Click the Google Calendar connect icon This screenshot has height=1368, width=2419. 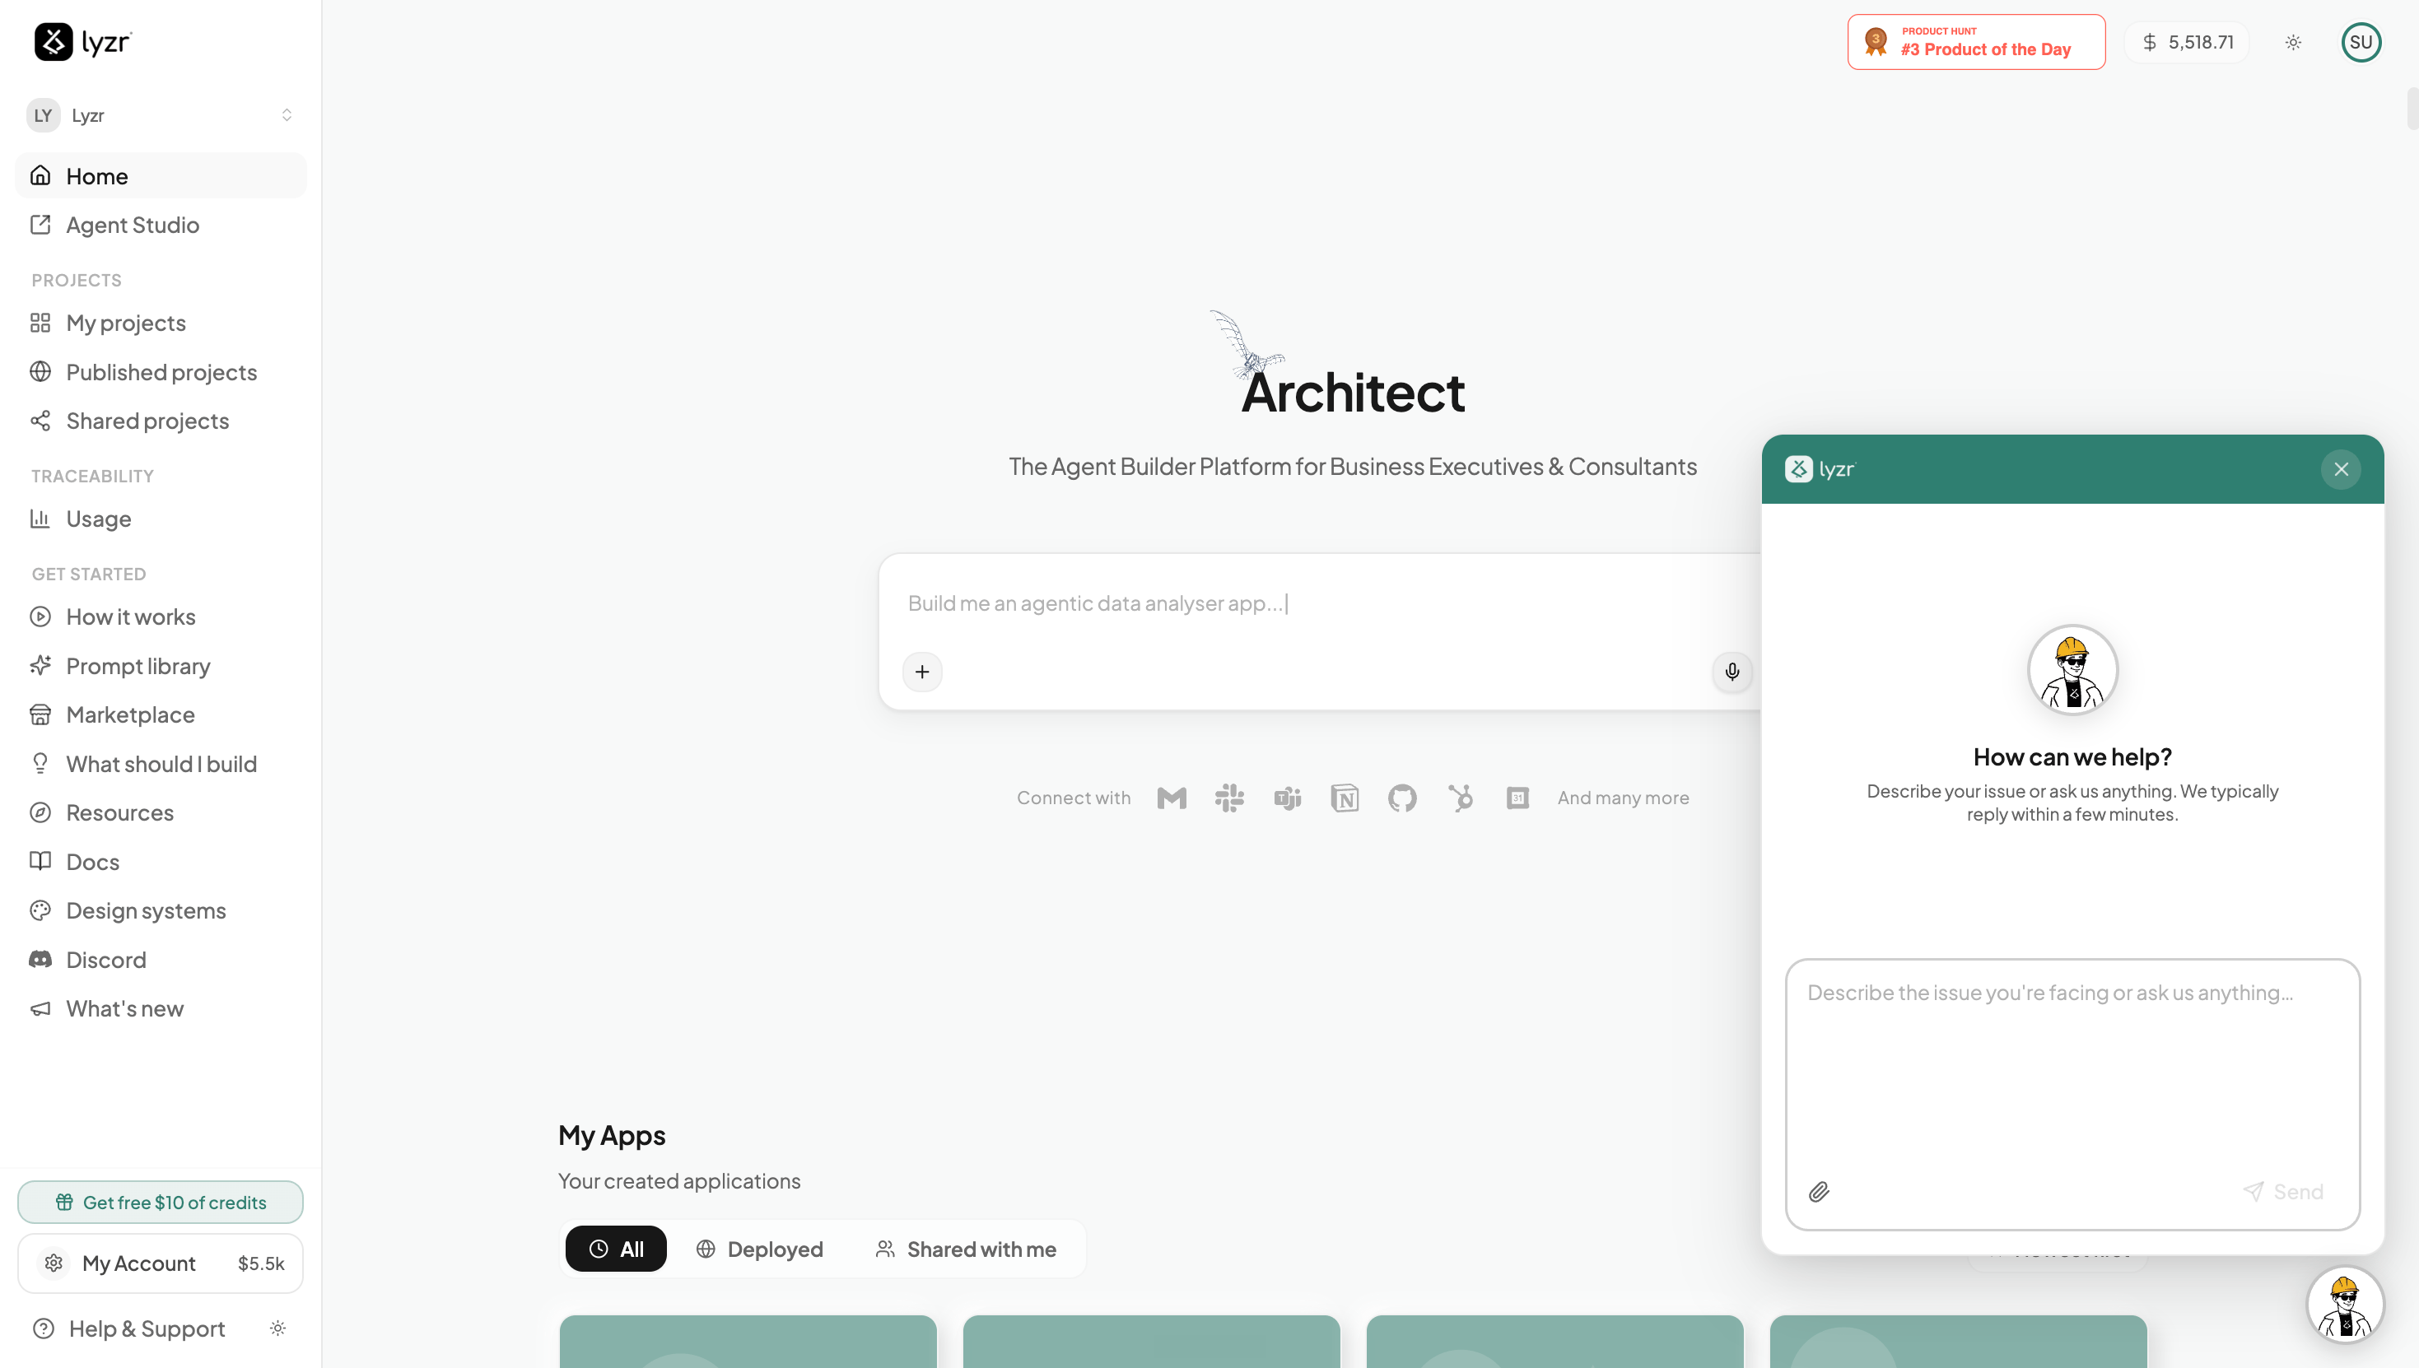point(1517,798)
